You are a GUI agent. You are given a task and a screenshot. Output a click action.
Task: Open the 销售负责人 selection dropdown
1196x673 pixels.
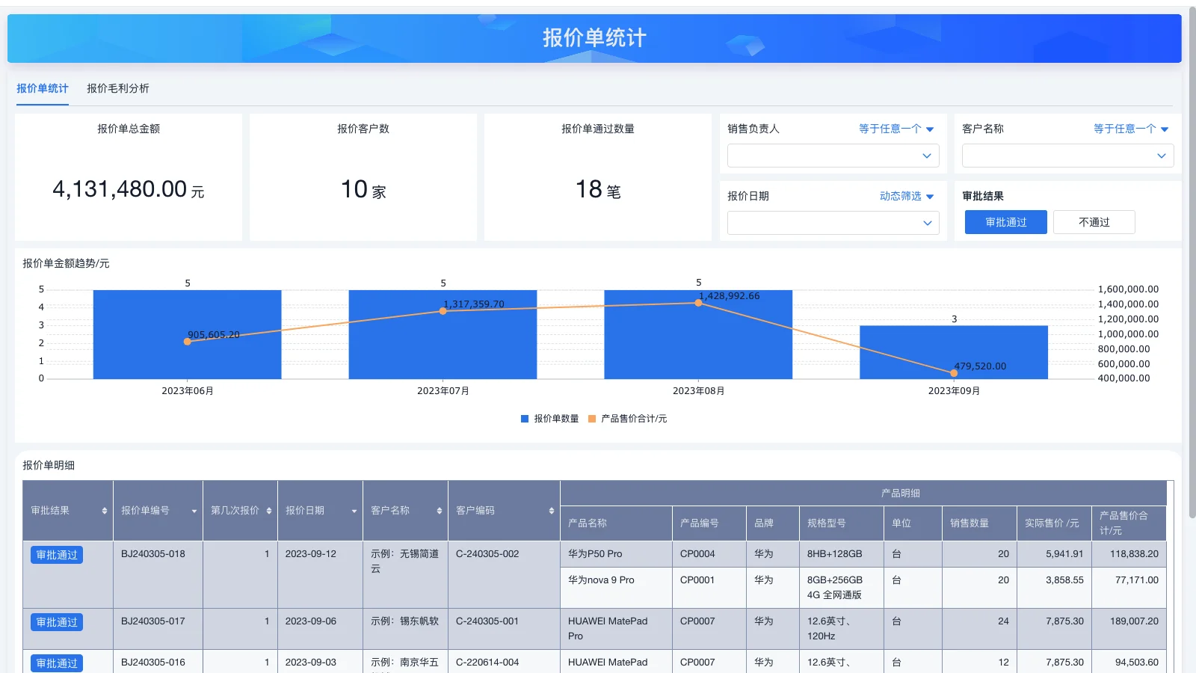pyautogui.click(x=833, y=156)
